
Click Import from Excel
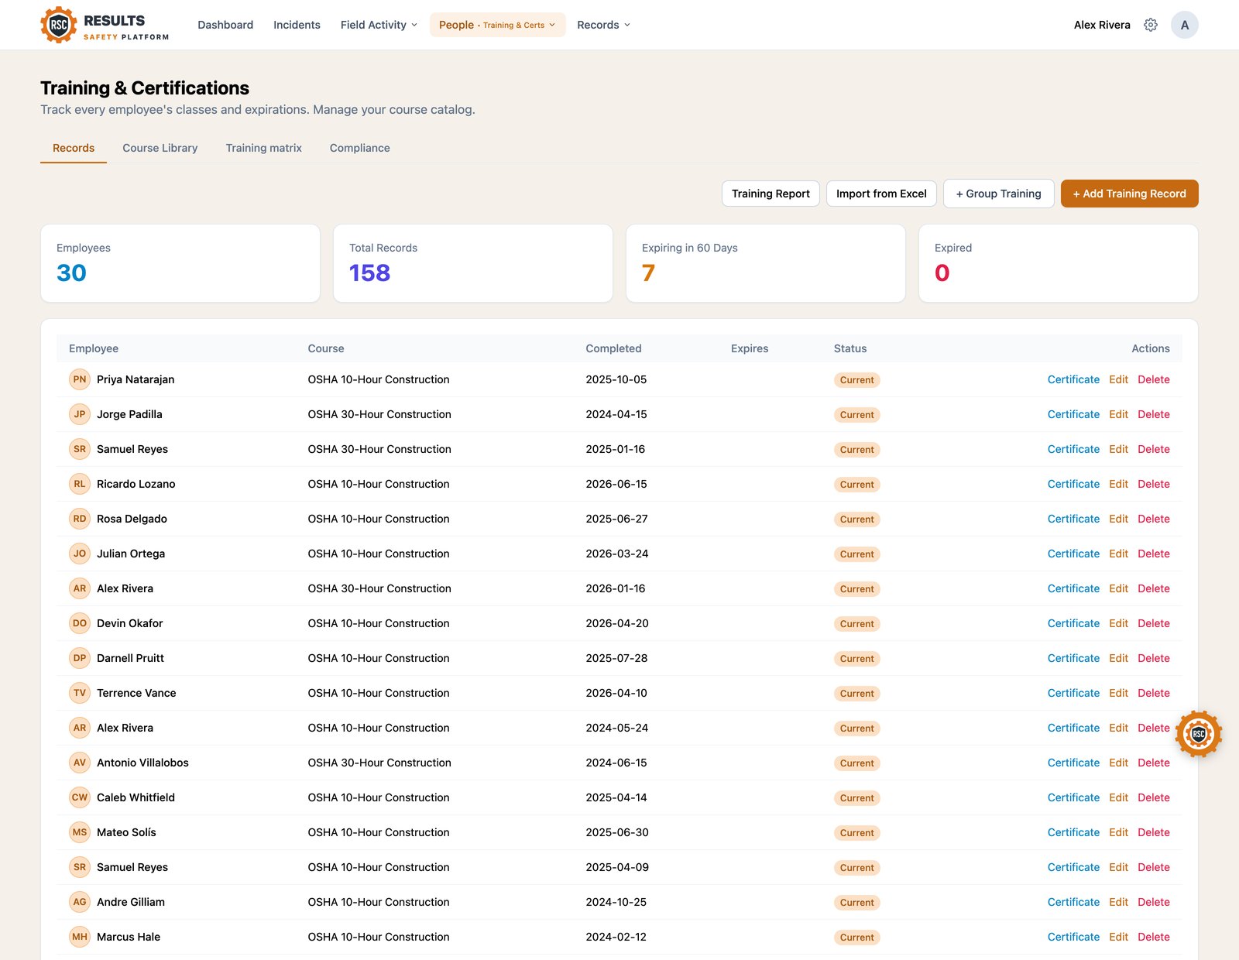[x=881, y=194]
